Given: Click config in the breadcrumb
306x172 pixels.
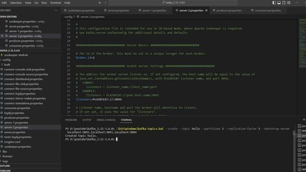Looking at the screenshot, I should pos(68,17).
